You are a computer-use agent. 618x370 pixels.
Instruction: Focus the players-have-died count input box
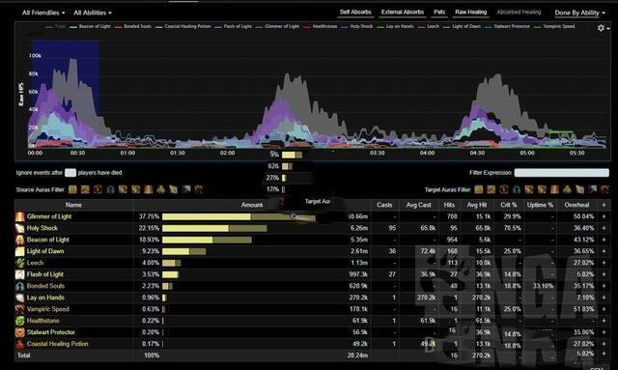[70, 172]
